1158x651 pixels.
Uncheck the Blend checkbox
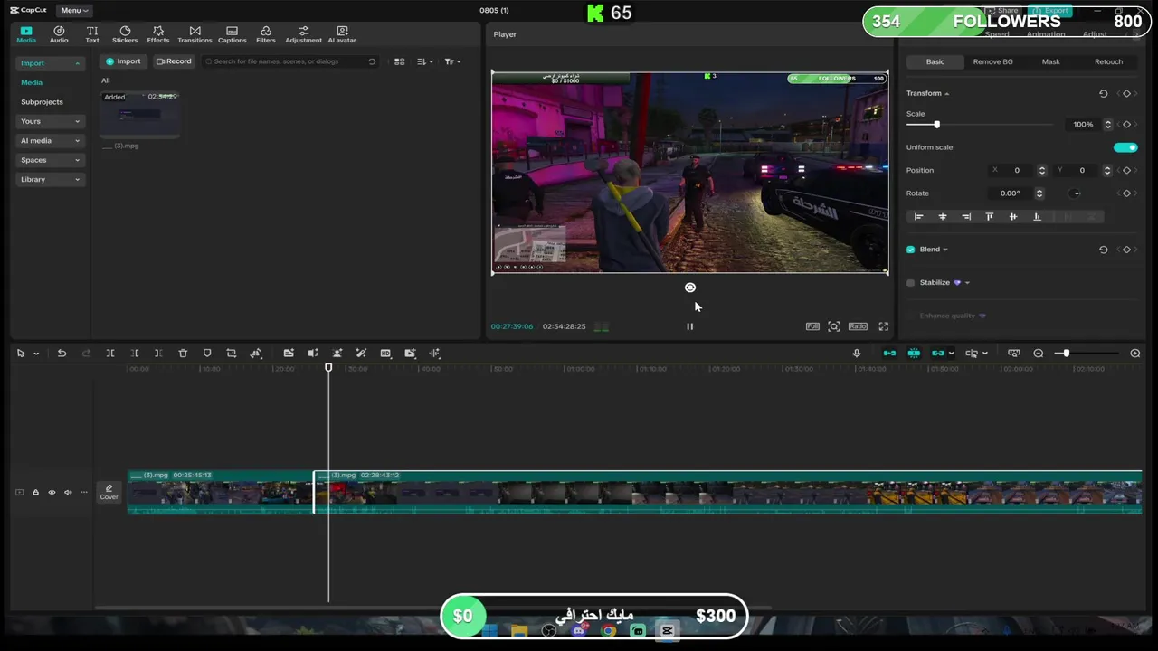point(911,250)
